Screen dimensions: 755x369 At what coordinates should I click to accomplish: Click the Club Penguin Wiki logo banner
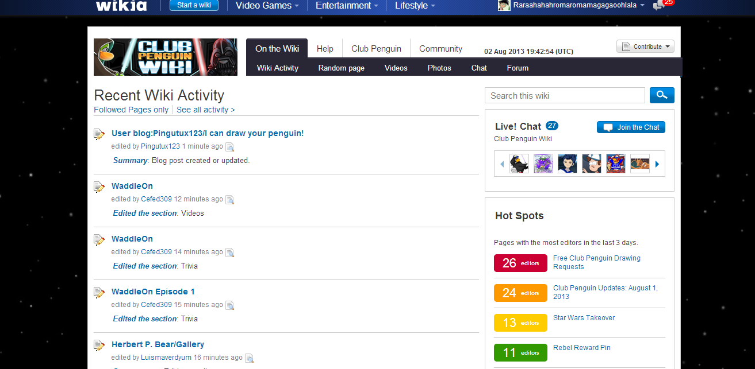point(166,57)
